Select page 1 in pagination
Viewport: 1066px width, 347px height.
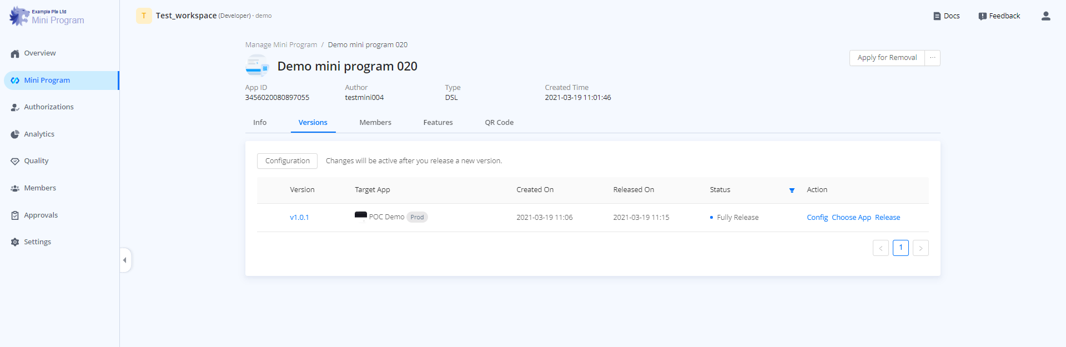[x=901, y=248]
